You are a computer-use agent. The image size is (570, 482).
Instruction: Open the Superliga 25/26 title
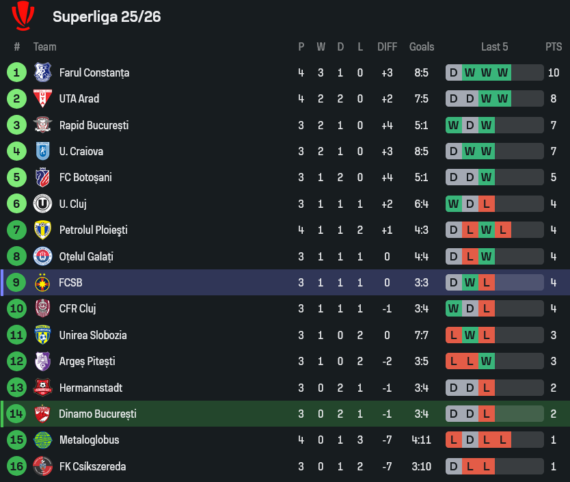point(107,16)
